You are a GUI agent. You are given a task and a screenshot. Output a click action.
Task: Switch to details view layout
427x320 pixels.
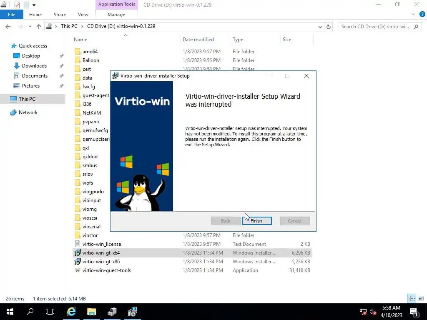pyautogui.click(x=412, y=298)
